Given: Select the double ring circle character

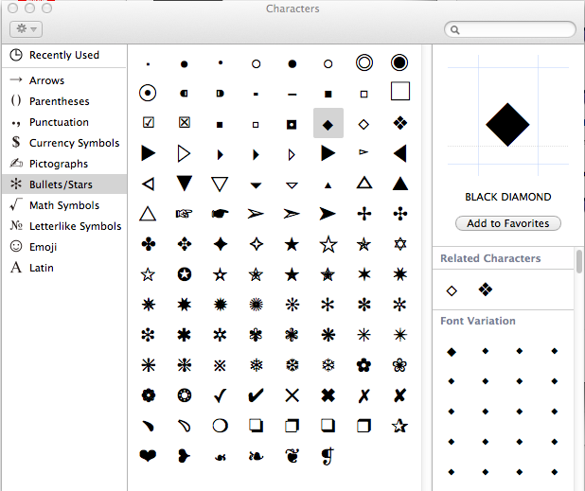Looking at the screenshot, I should [x=364, y=62].
